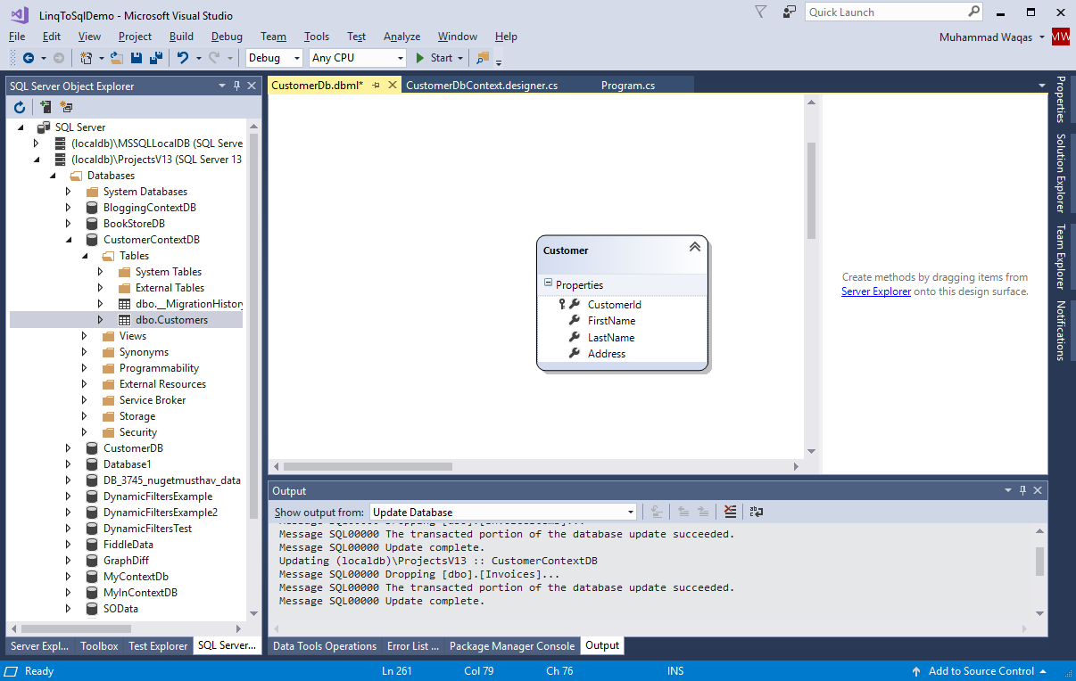Viewport: 1076px width, 681px height.
Task: Click the designer horizontal scrollbar thumb
Action: pos(368,466)
